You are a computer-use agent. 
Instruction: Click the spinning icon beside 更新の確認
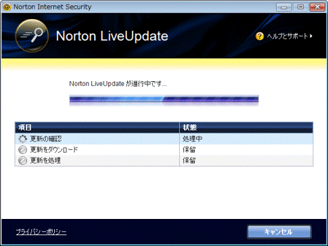coord(22,139)
